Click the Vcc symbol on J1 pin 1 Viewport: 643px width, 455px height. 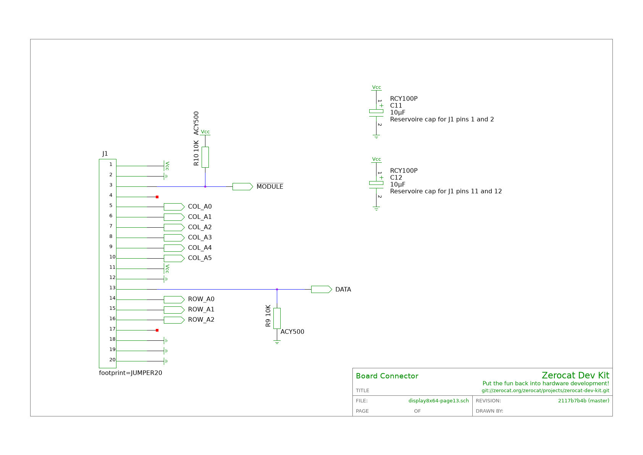point(166,166)
